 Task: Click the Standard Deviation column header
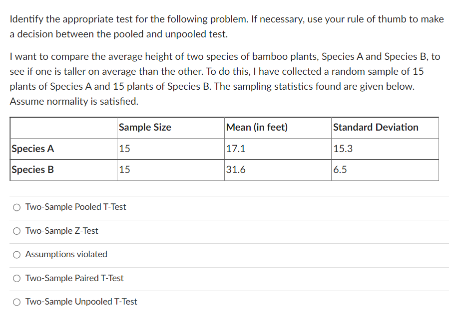point(375,128)
